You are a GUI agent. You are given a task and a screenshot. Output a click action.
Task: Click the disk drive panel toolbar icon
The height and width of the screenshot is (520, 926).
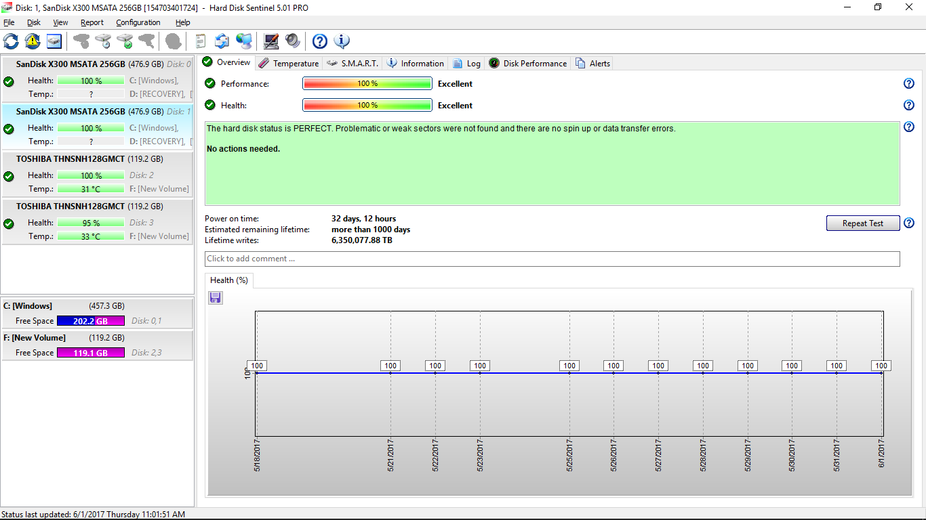click(54, 41)
